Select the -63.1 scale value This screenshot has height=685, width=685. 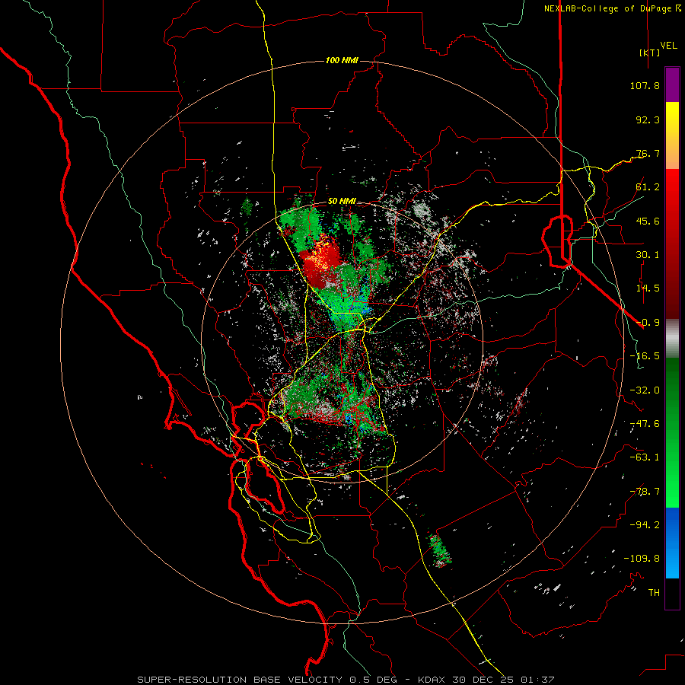tap(645, 457)
